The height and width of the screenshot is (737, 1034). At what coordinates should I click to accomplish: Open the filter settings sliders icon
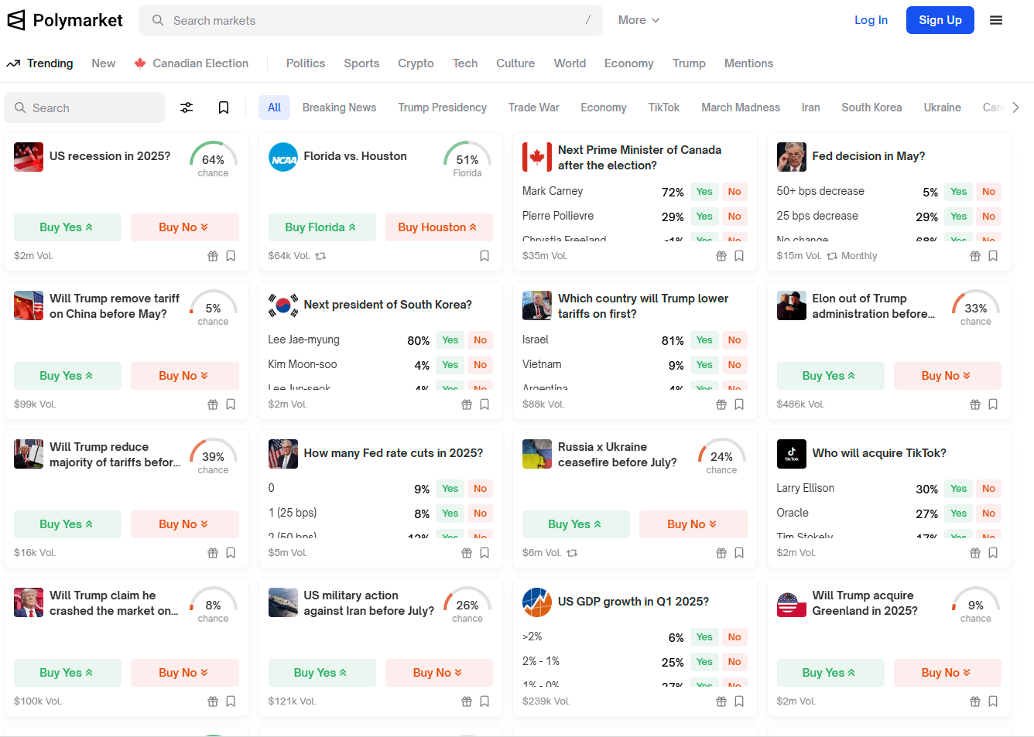187,107
